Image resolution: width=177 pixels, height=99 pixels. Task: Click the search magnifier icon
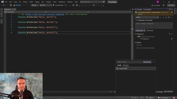104,2
